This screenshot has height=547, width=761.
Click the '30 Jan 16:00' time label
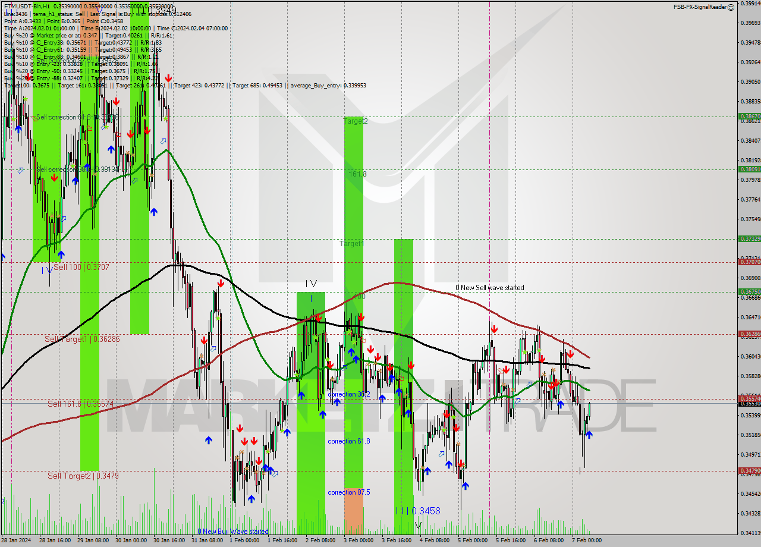pos(169,540)
